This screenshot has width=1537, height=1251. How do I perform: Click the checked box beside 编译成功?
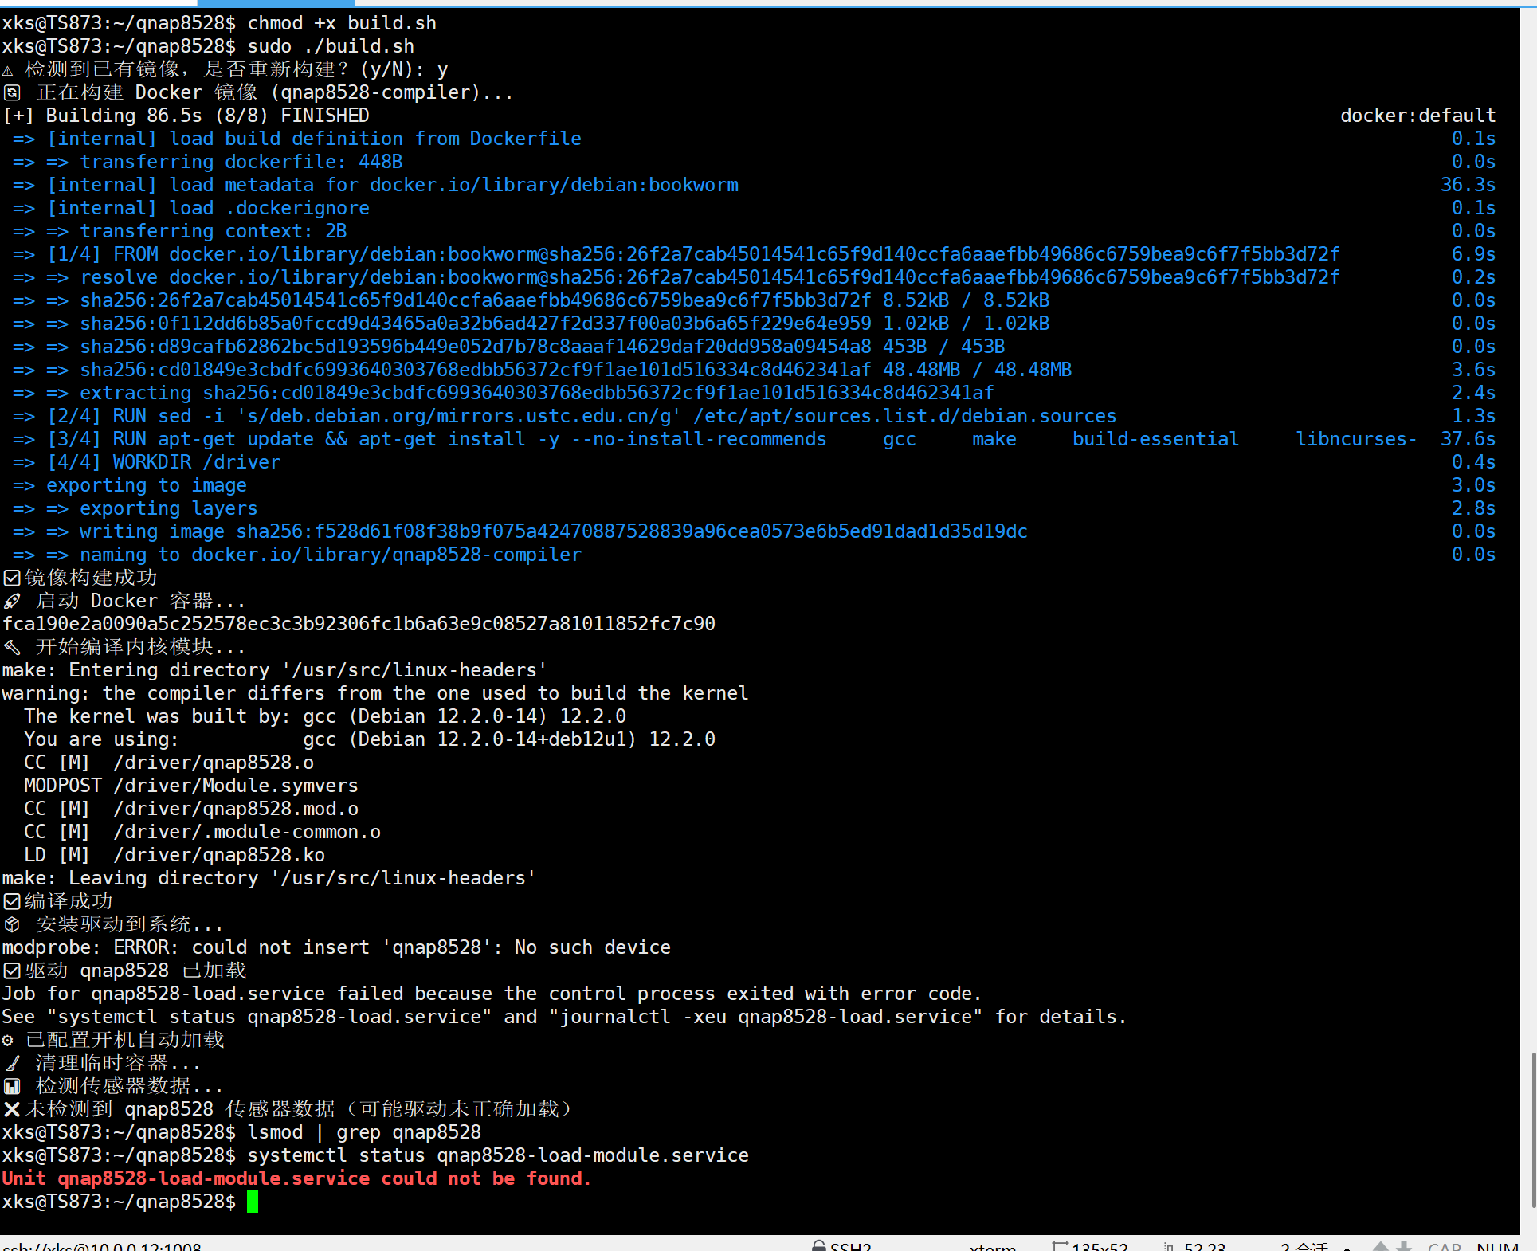click(11, 901)
